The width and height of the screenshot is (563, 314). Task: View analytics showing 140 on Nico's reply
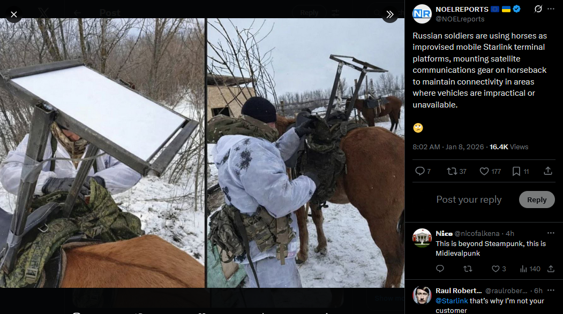530,269
